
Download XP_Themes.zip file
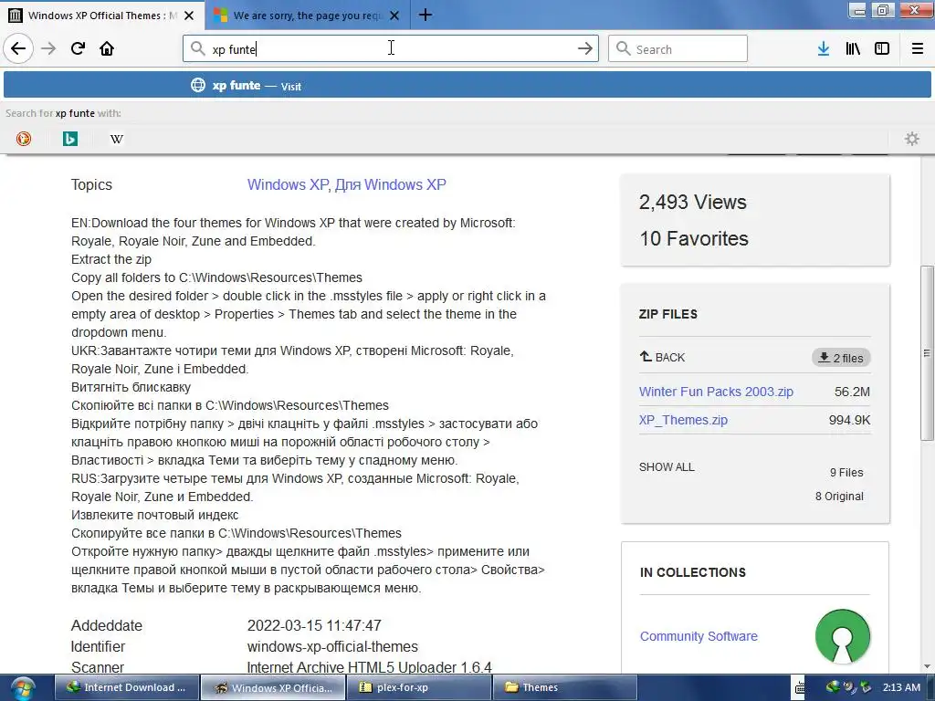click(x=683, y=420)
